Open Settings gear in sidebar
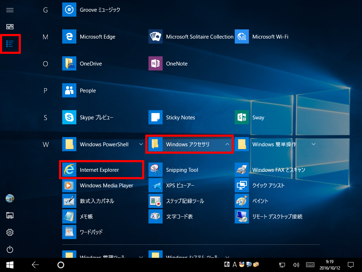 10,232
